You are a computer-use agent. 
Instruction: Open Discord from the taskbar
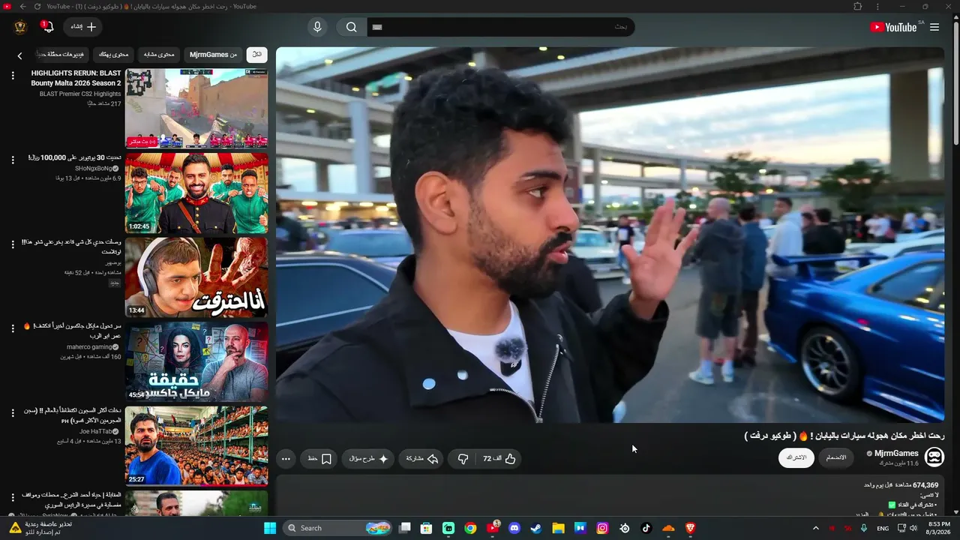coord(514,528)
